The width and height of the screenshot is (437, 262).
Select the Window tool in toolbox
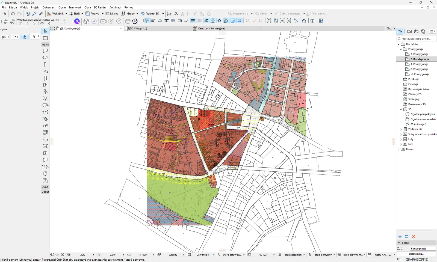(x=45, y=85)
